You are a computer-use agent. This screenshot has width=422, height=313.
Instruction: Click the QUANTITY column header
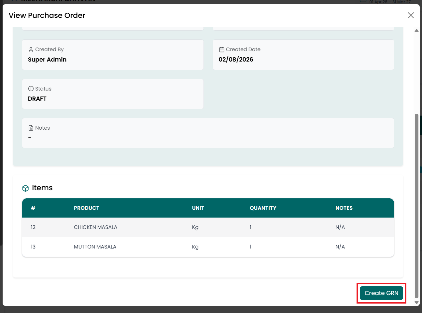point(263,208)
